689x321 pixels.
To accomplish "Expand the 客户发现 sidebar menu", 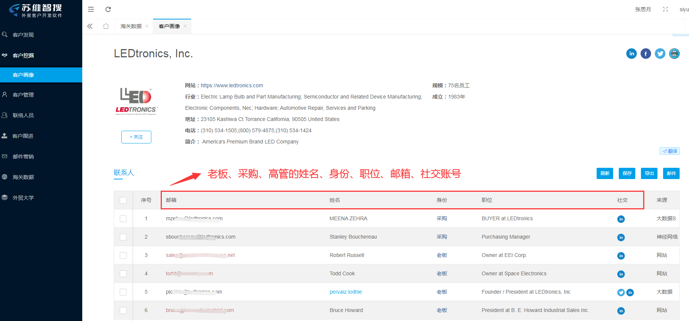I will coord(23,35).
